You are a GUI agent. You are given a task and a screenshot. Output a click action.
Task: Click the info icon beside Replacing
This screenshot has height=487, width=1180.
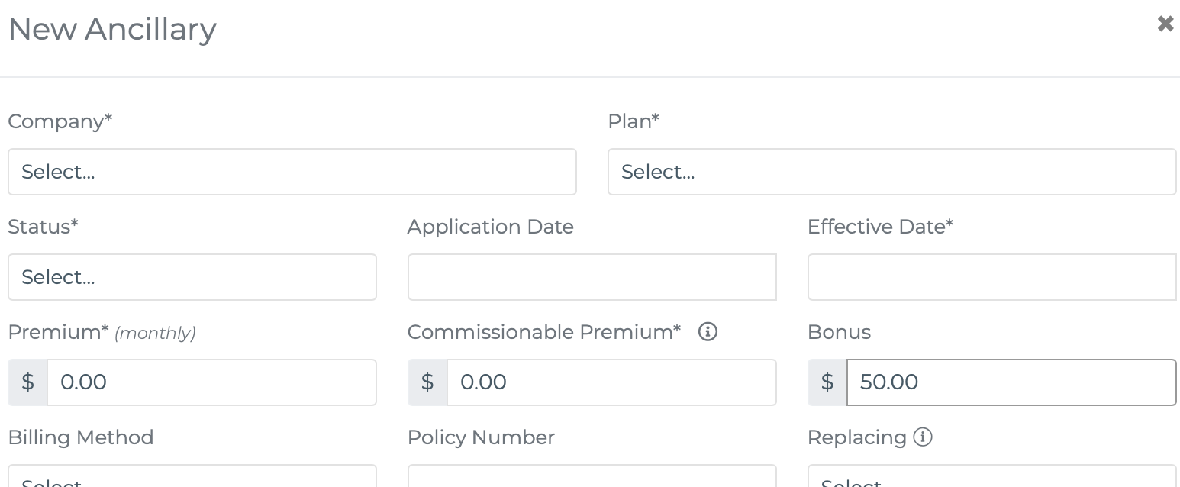click(923, 437)
